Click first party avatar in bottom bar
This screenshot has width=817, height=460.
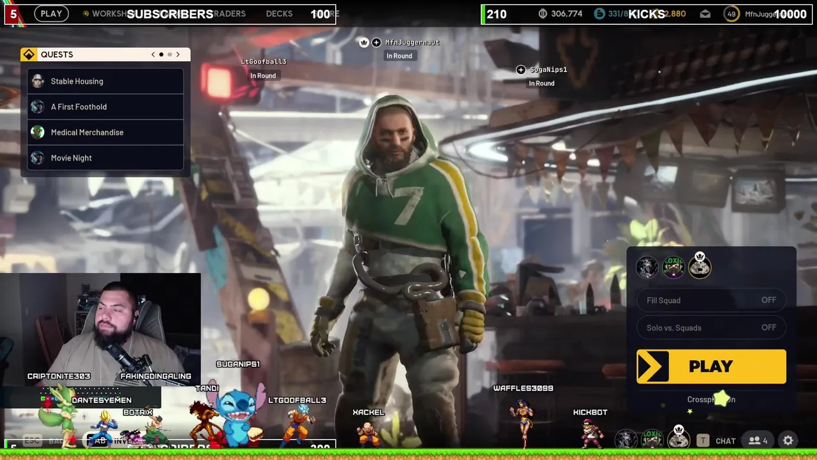(626, 440)
